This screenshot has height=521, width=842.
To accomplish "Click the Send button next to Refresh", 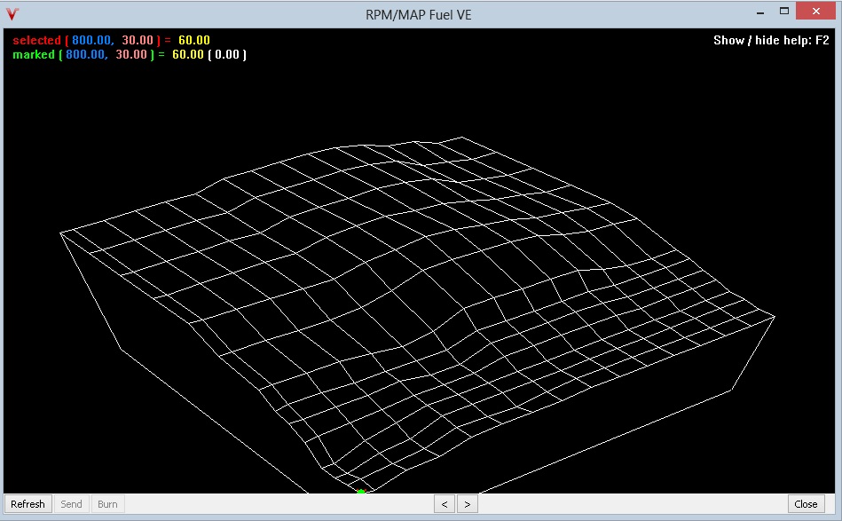I will pyautogui.click(x=70, y=503).
